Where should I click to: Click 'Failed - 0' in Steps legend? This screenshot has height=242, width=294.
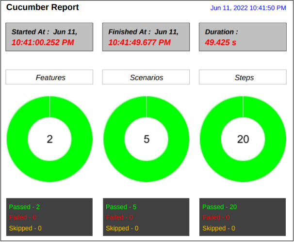216,217
